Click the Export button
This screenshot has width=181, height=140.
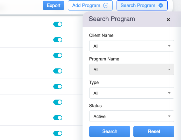(x=53, y=5)
